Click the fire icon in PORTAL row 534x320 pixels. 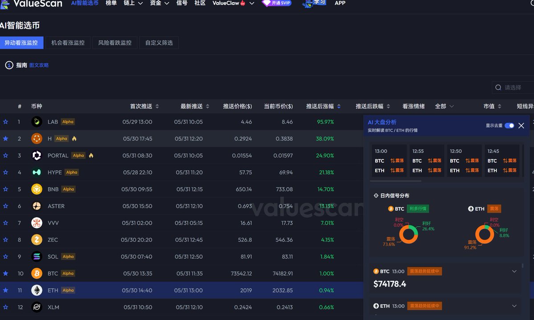[91, 156]
